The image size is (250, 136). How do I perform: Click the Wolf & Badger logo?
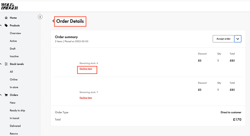coord(9,7)
